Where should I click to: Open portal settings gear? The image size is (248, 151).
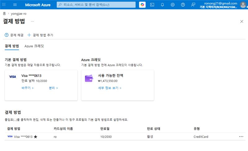coord(173,5)
